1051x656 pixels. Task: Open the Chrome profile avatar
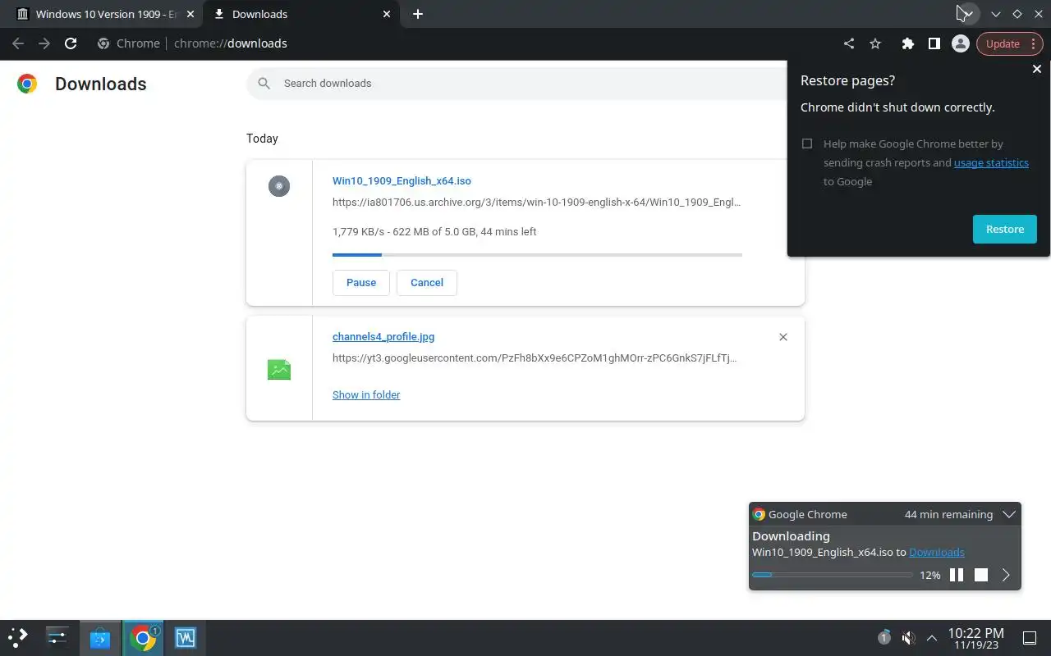coord(960,43)
